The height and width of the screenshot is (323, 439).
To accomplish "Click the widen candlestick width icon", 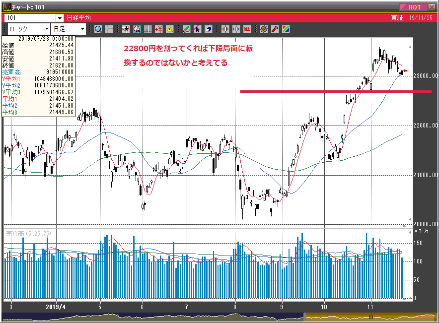I will click(225, 29).
